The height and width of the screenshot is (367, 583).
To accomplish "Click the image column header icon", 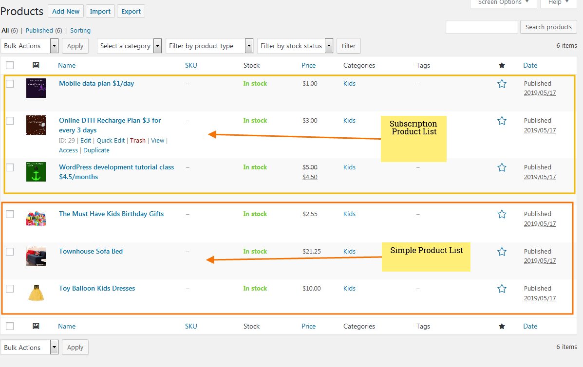I will [36, 65].
